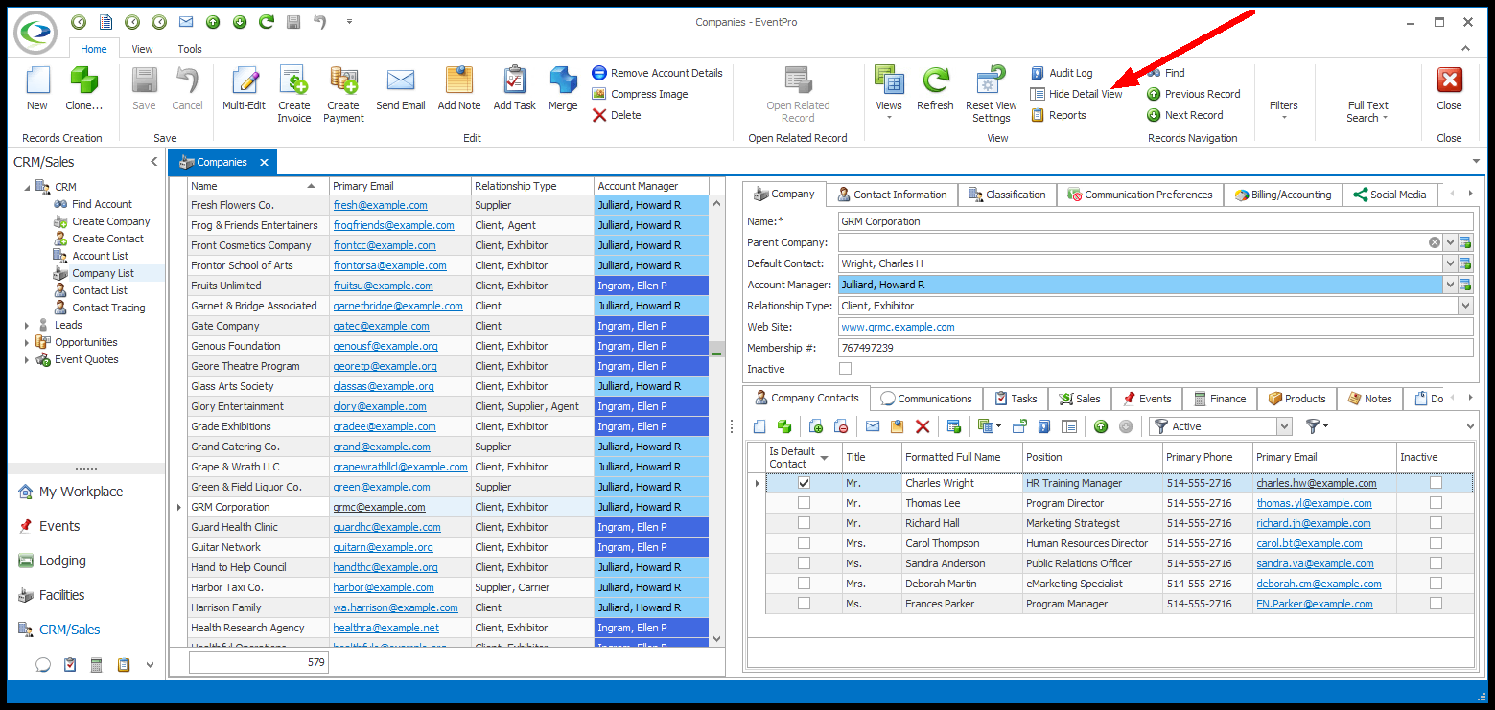Click Create Invoice icon
1495x710 pixels.
(x=293, y=80)
